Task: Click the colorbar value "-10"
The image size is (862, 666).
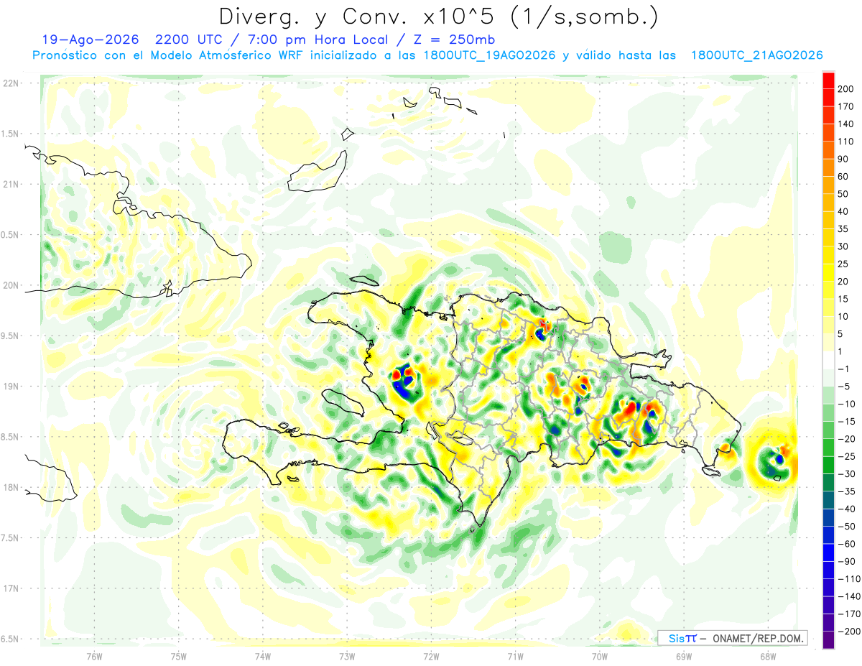Action: [x=845, y=404]
